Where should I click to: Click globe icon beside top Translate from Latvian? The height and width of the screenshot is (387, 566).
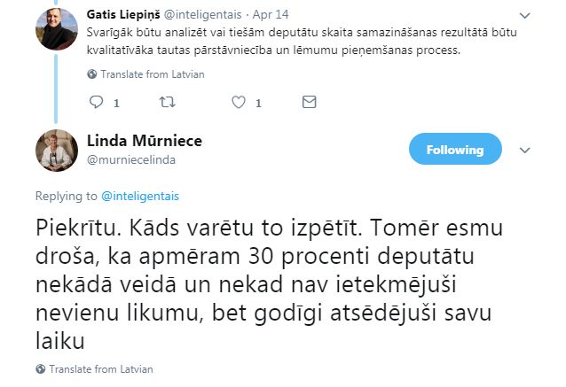click(91, 74)
